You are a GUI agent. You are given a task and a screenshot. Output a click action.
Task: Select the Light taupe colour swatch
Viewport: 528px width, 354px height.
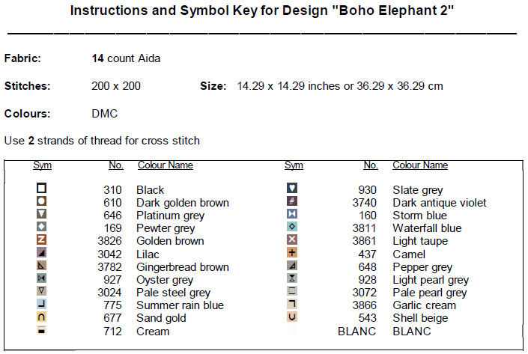point(292,240)
